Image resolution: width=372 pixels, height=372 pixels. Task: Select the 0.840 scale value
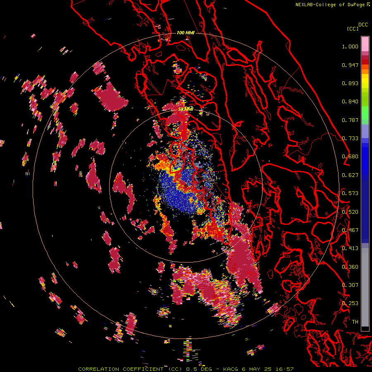[350, 102]
